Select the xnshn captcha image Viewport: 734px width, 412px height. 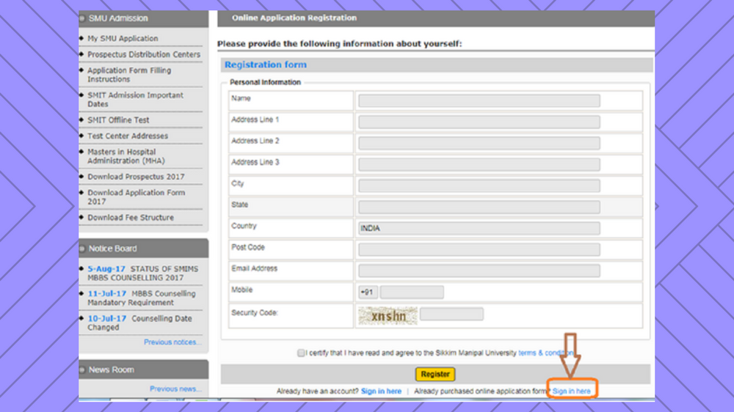click(x=388, y=316)
